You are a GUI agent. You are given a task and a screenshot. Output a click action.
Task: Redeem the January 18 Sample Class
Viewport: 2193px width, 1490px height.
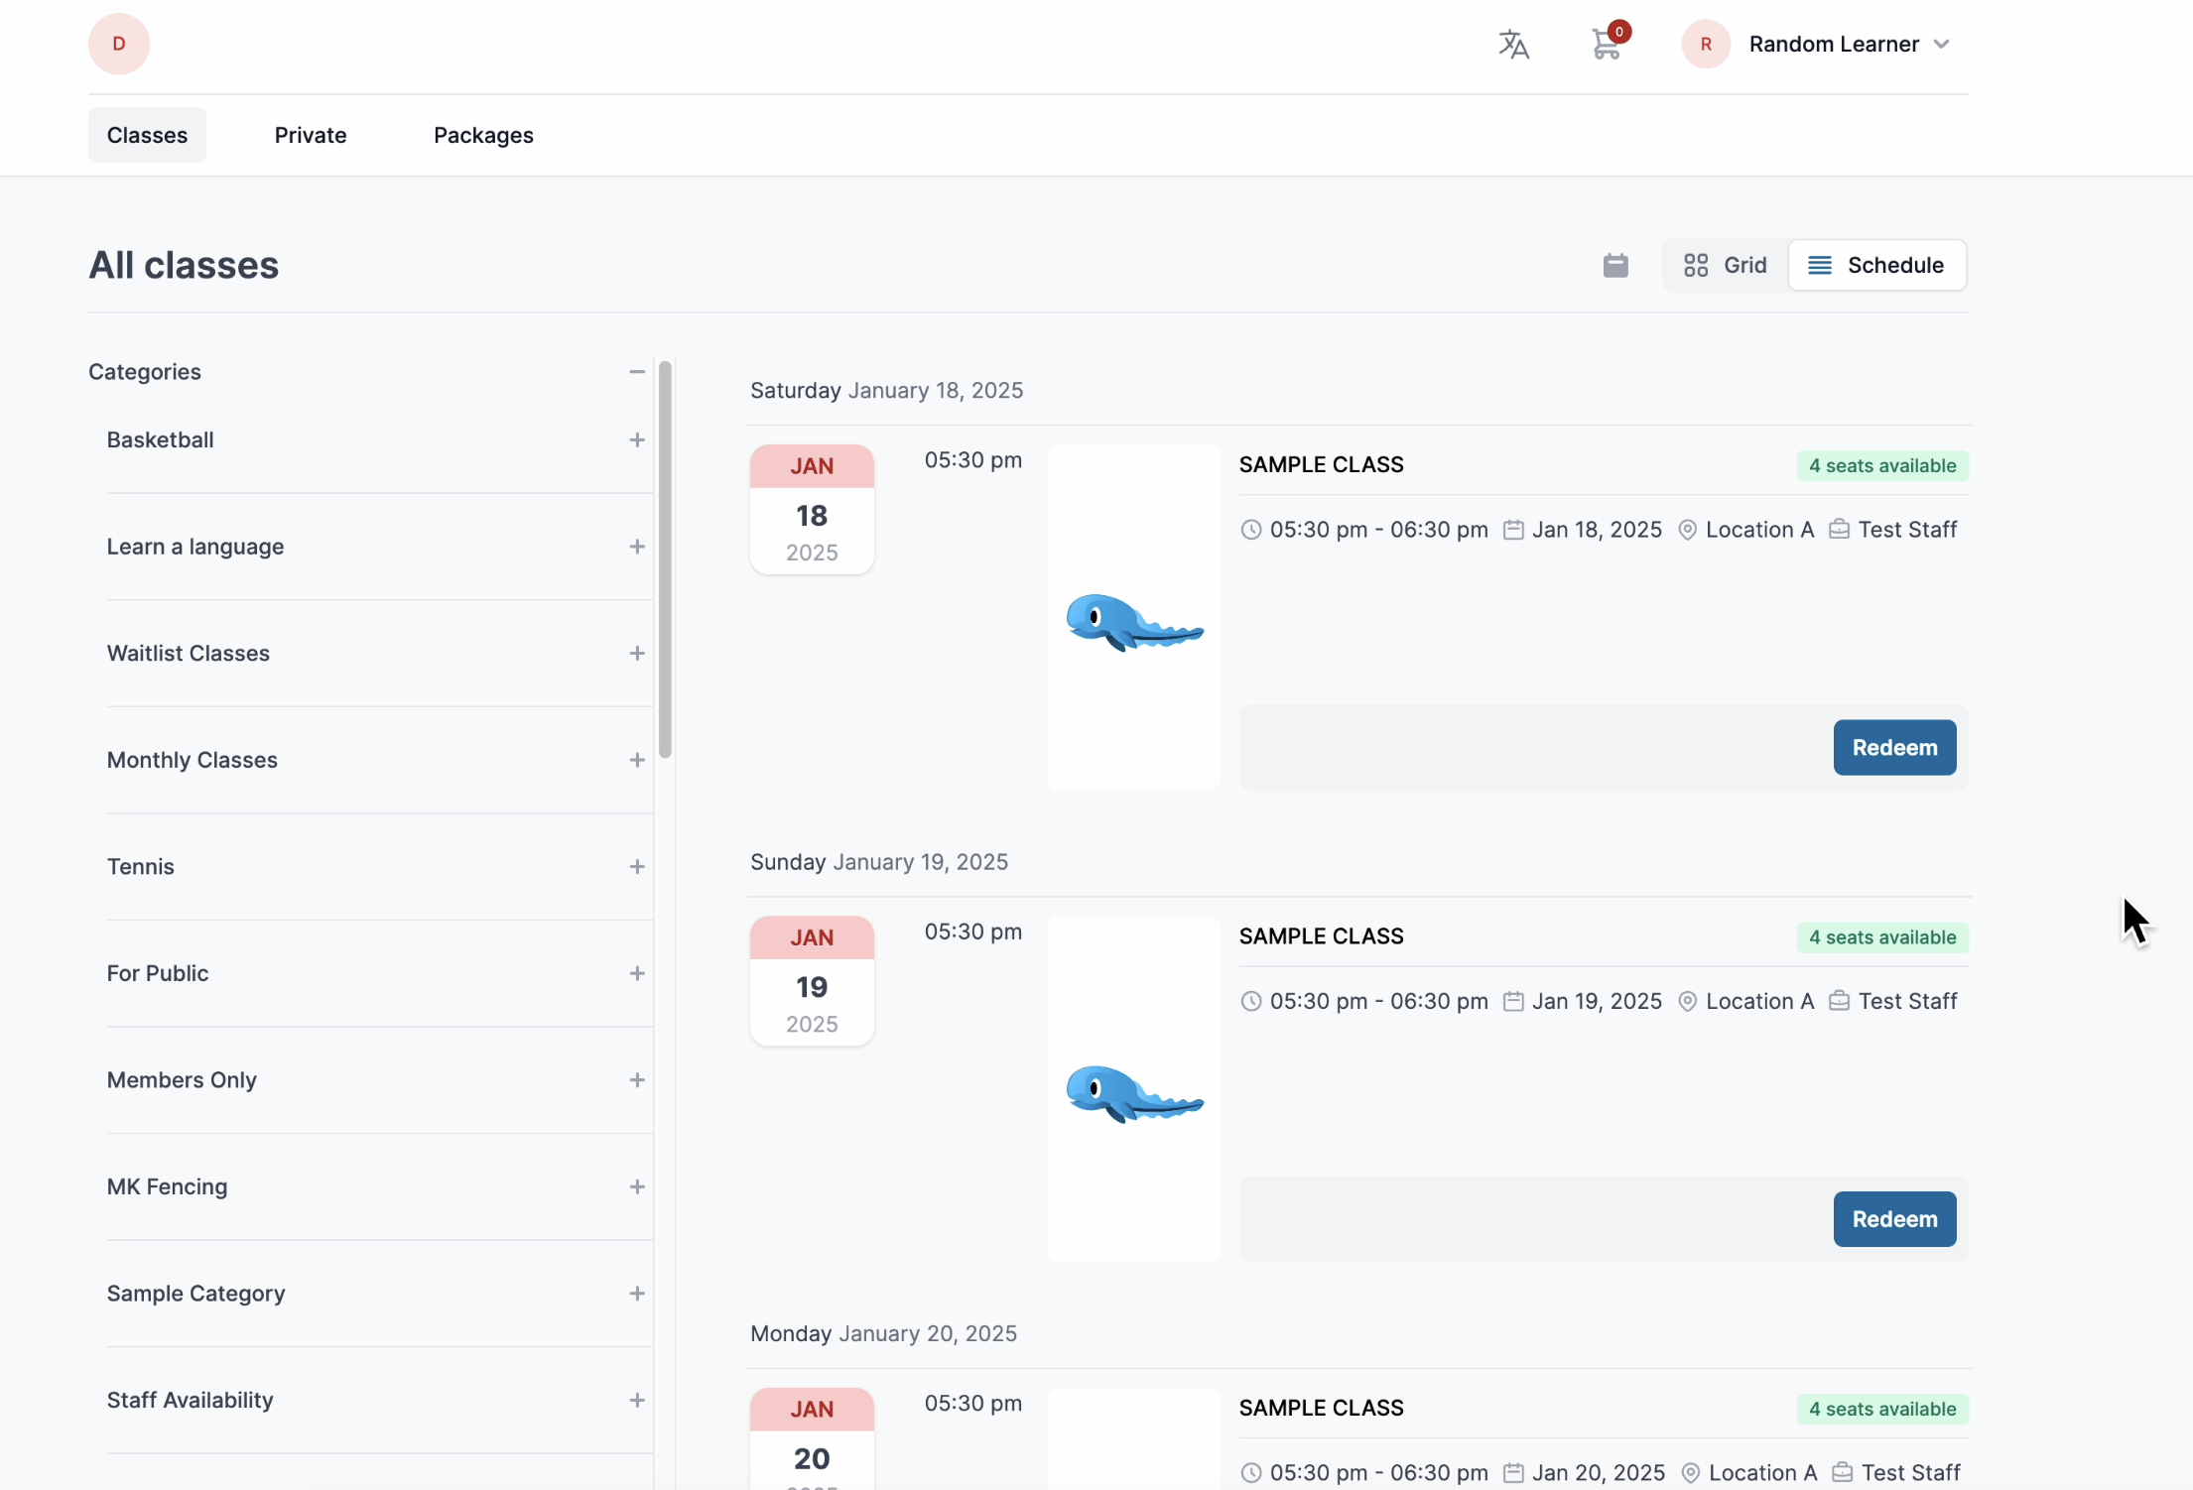click(1894, 748)
